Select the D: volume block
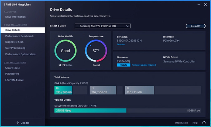The height and width of the screenshot is (127, 211). point(63,90)
